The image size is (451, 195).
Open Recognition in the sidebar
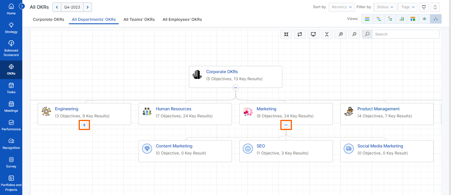coord(11,144)
